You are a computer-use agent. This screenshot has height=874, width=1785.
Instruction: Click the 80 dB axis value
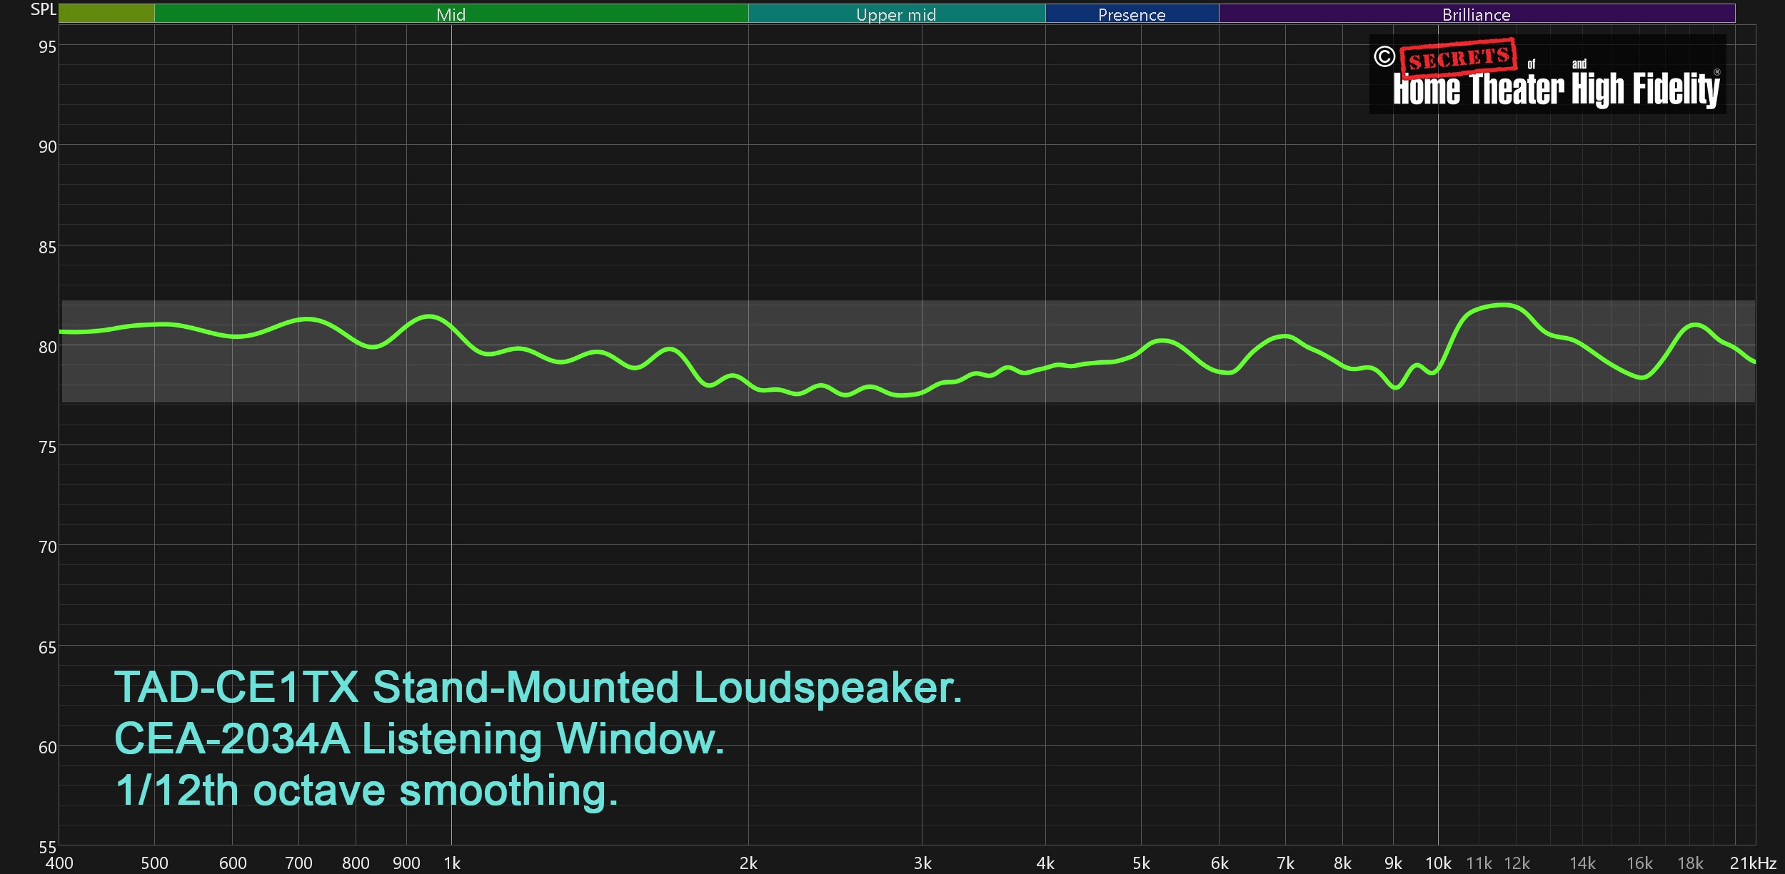[47, 347]
